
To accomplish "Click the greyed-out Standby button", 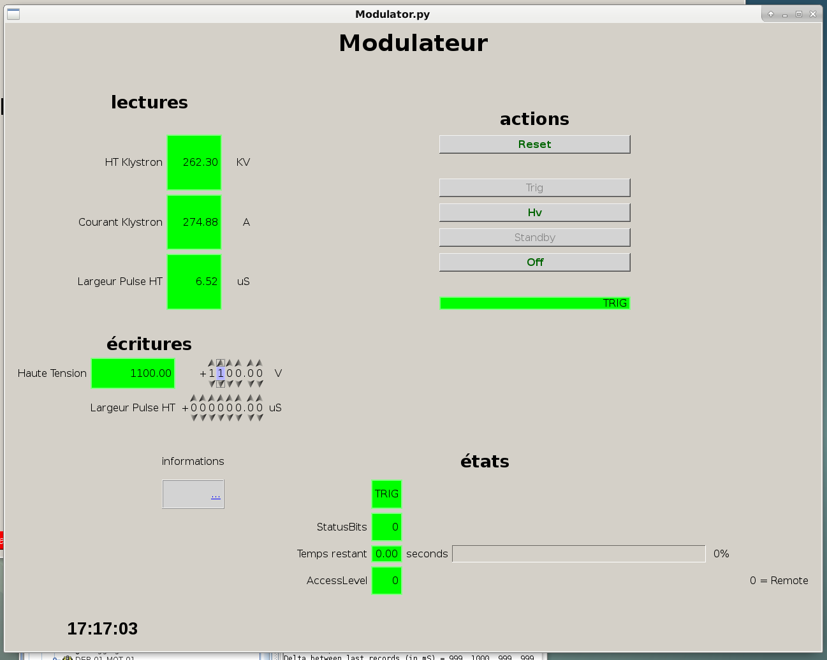I will pos(534,237).
